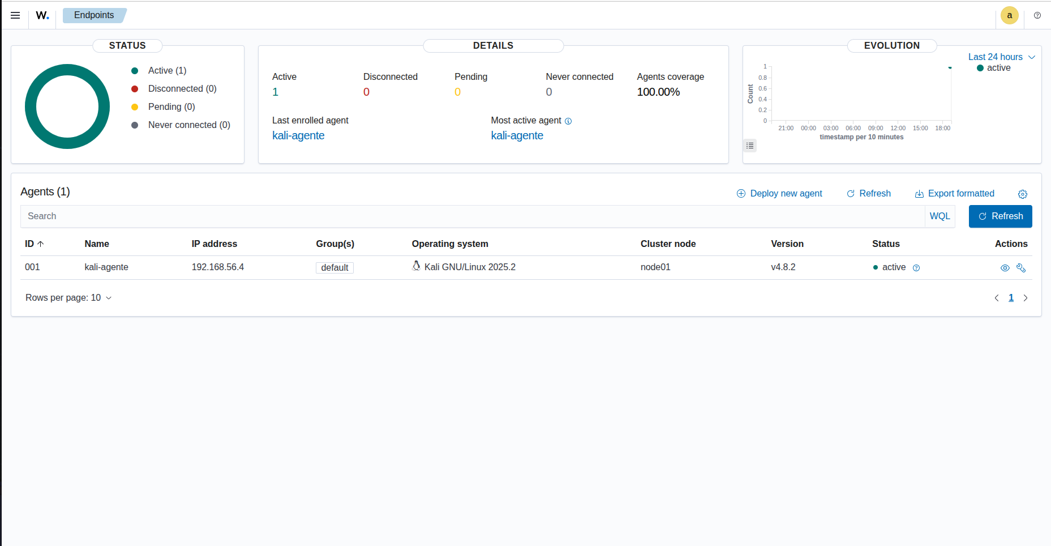The image size is (1051, 546).
Task: Select the default group badge
Action: coord(334,268)
